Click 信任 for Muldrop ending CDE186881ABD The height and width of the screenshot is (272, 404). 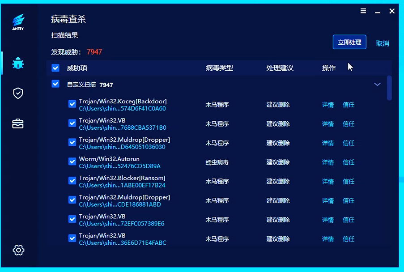point(349,201)
